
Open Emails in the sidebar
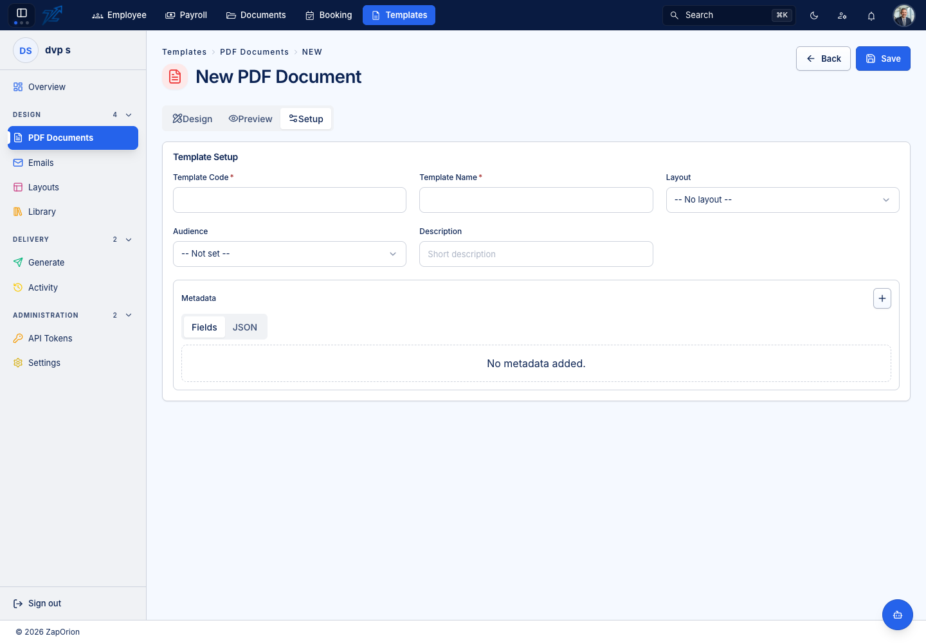73,163
